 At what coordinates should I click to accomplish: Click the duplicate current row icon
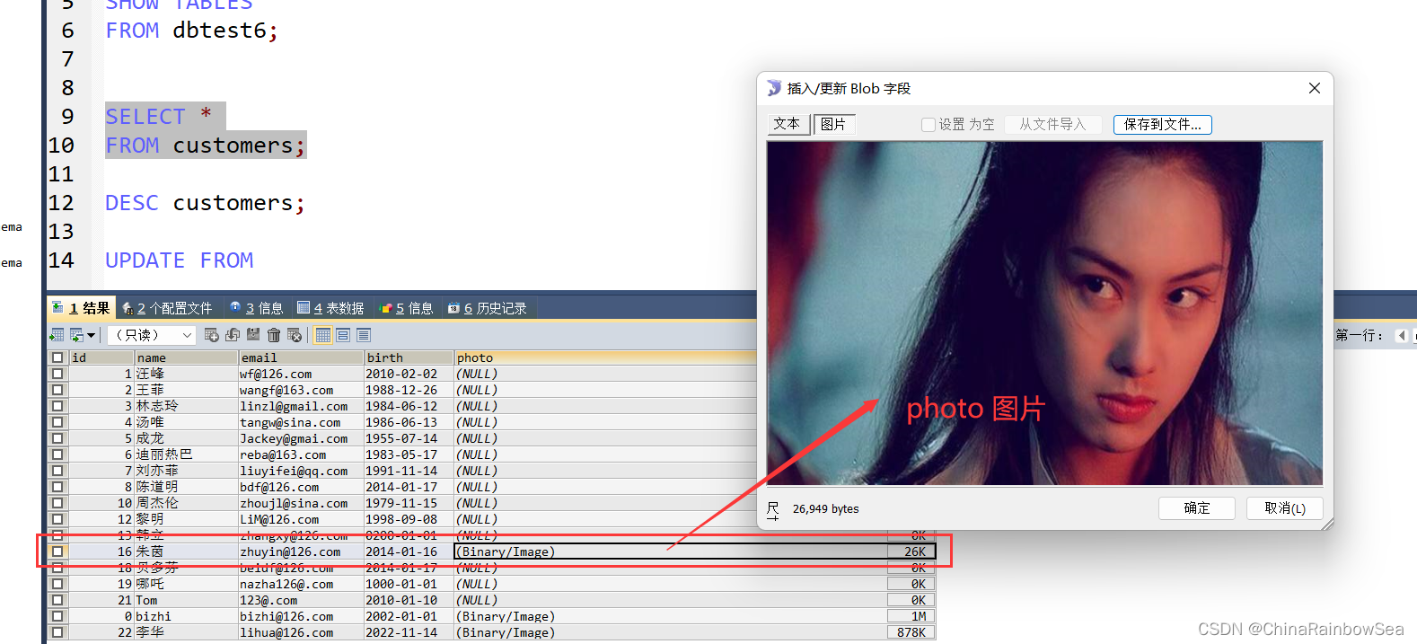233,335
